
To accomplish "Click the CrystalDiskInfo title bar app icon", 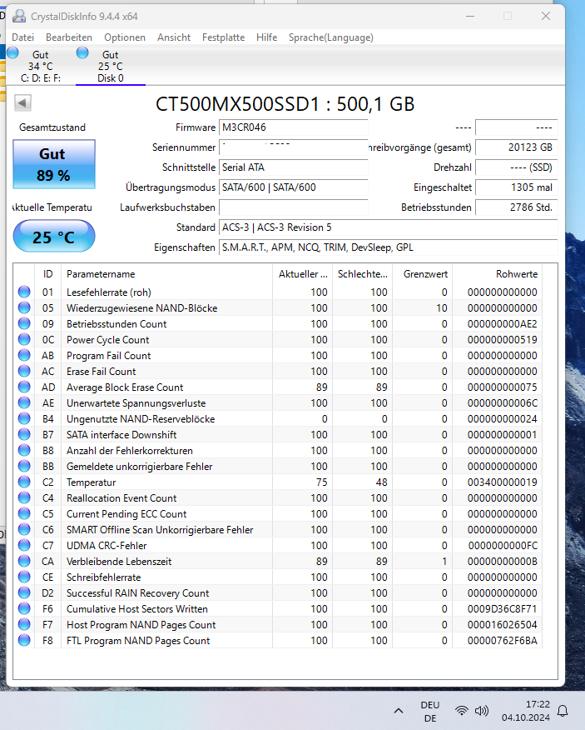I will (x=19, y=17).
